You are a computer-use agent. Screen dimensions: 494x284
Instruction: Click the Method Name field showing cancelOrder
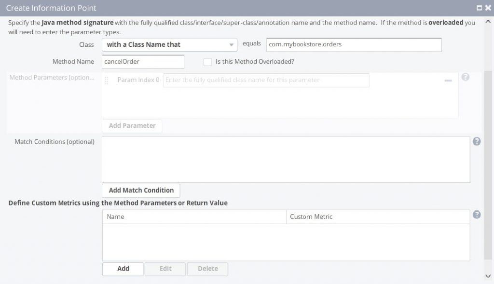click(143, 62)
